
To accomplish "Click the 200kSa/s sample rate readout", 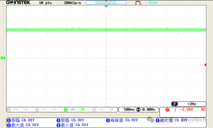I will [x=72, y=3].
